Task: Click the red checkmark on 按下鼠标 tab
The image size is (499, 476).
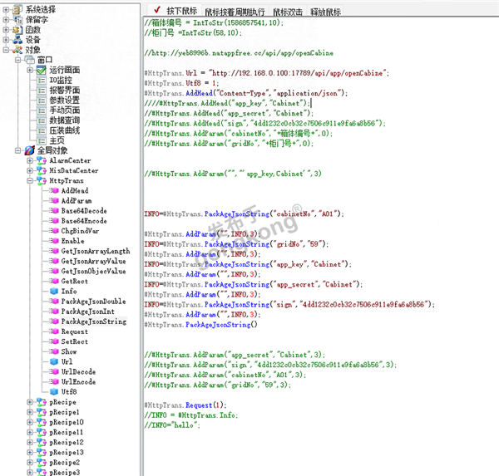Action: pos(156,8)
